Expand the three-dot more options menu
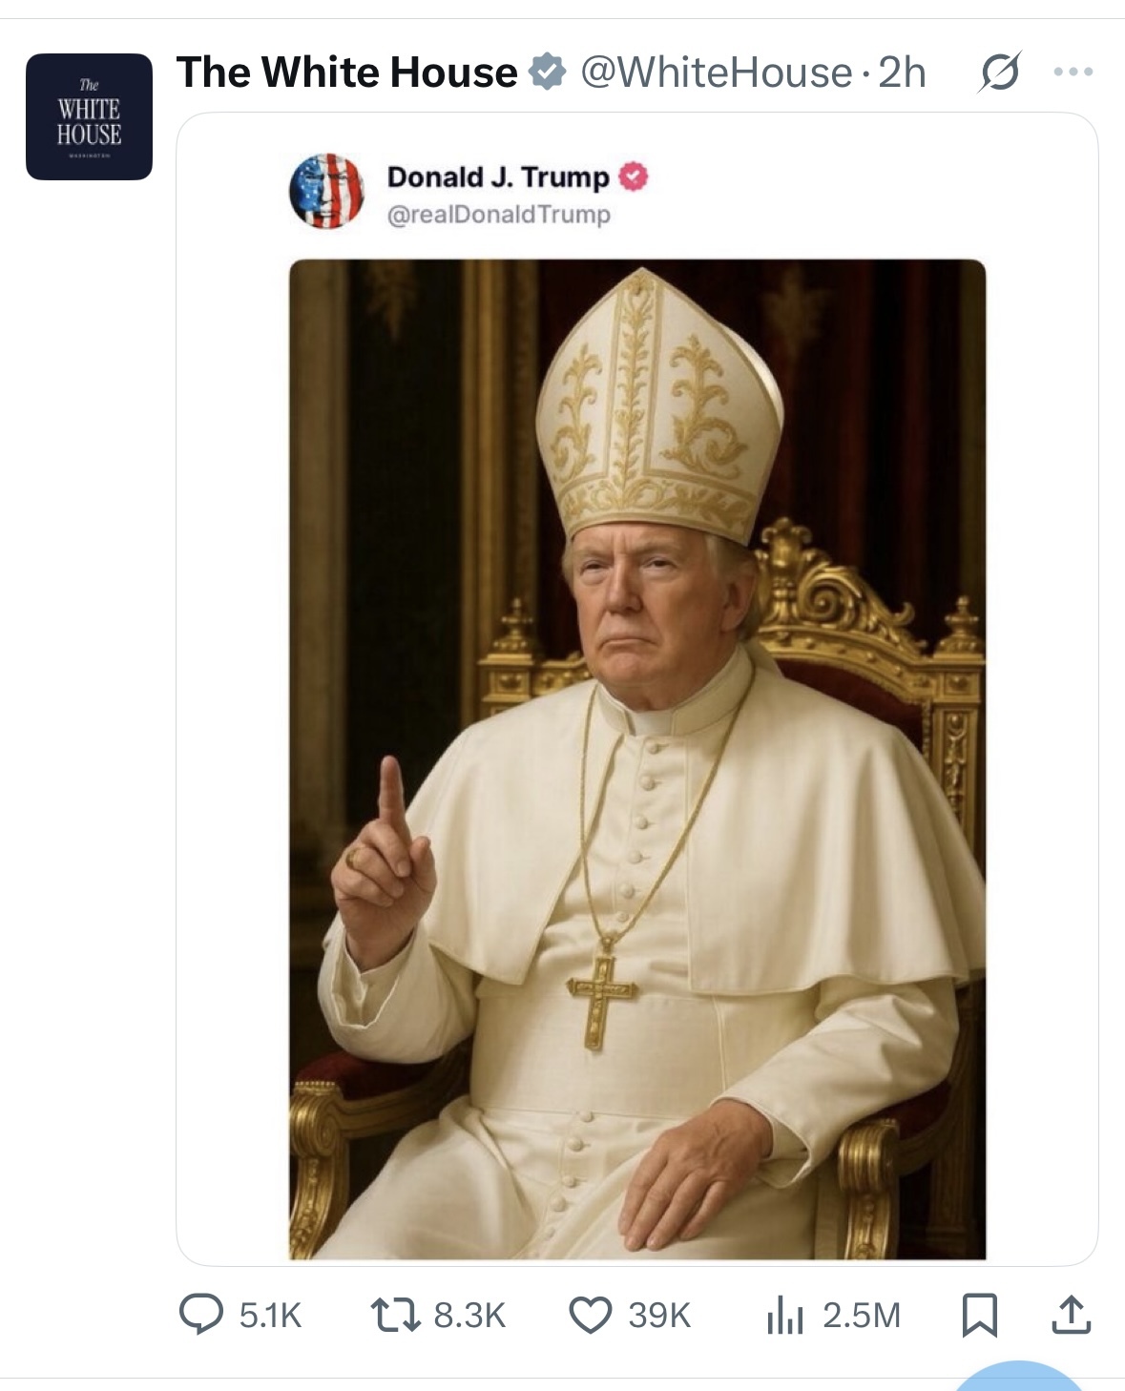Viewport: 1125px width, 1391px height. click(x=1073, y=72)
